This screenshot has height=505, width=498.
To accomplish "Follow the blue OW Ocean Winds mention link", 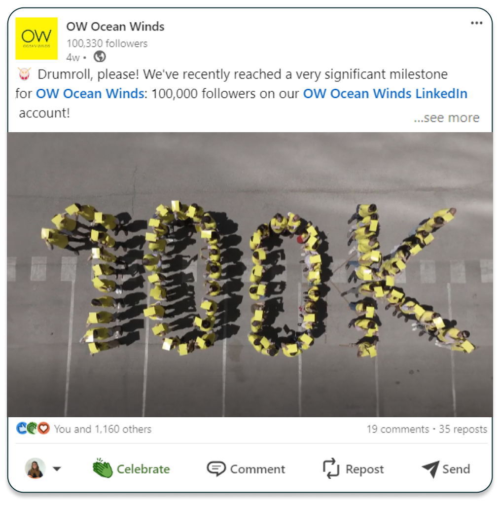I will tap(90, 93).
